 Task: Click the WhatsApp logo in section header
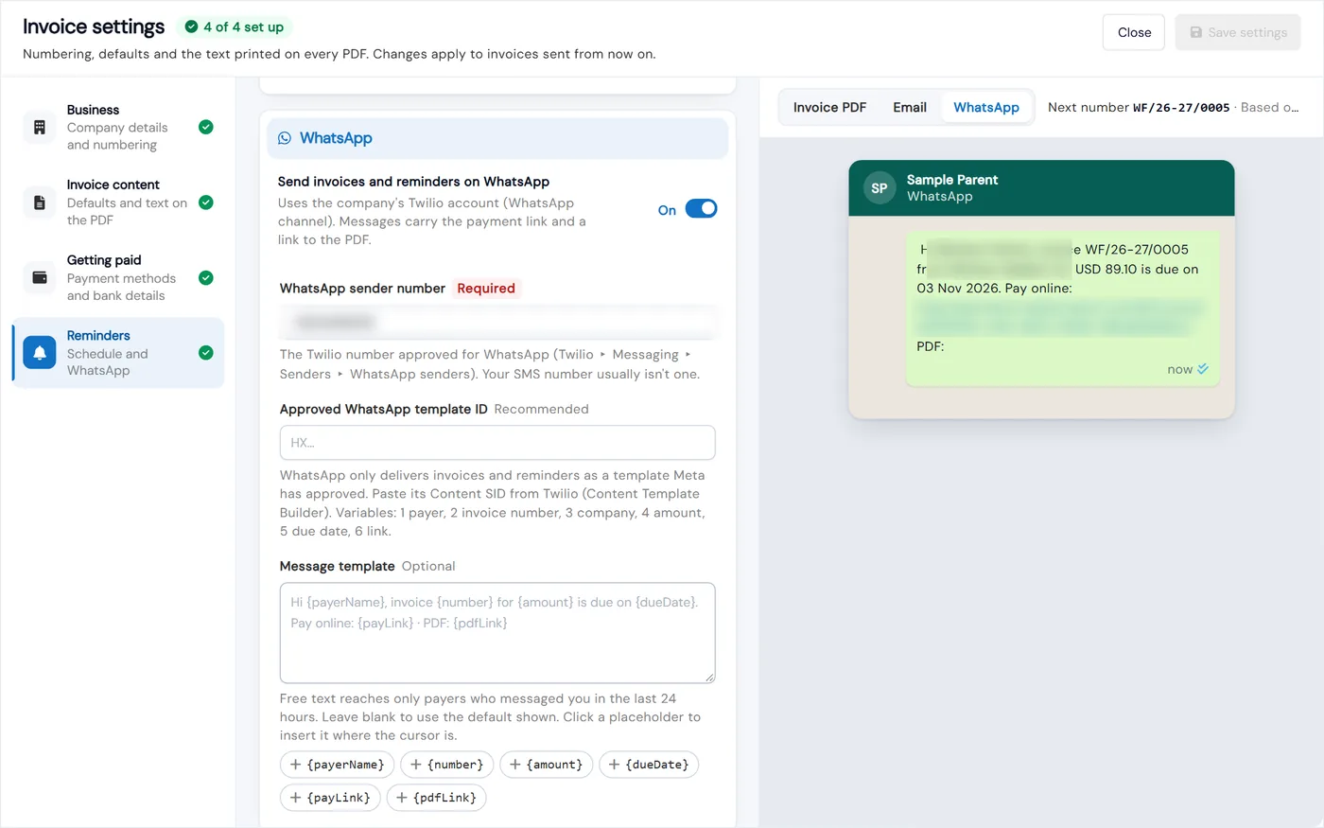[285, 138]
